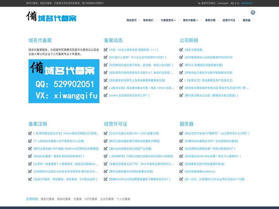Click footer friend link 网站代备案
The width and height of the screenshot is (279, 209).
[x=64, y=199]
